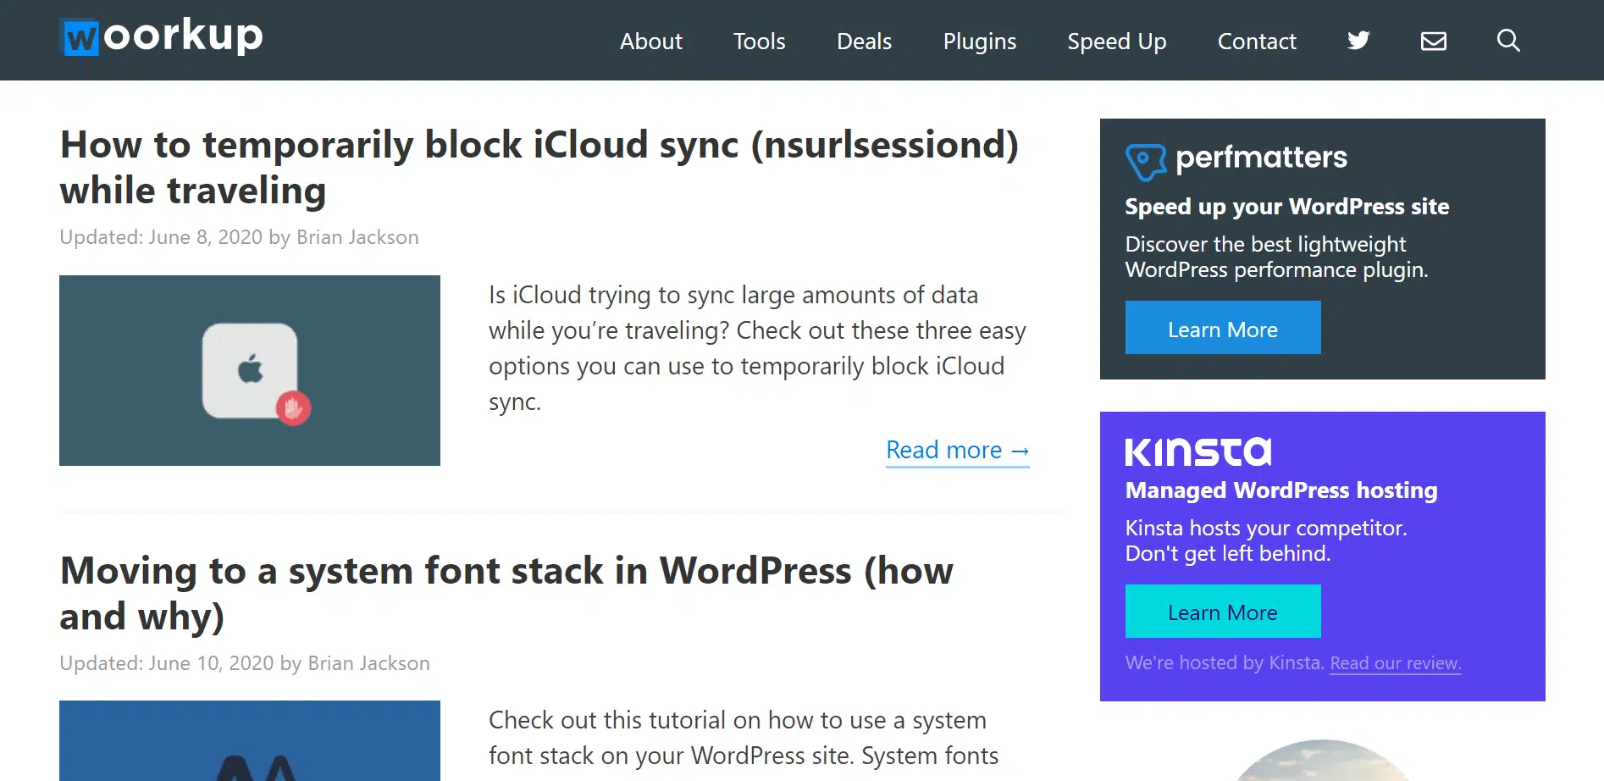Screen dimensions: 1604x781
Task: Click the woorkup logo in header
Action: pos(162,37)
